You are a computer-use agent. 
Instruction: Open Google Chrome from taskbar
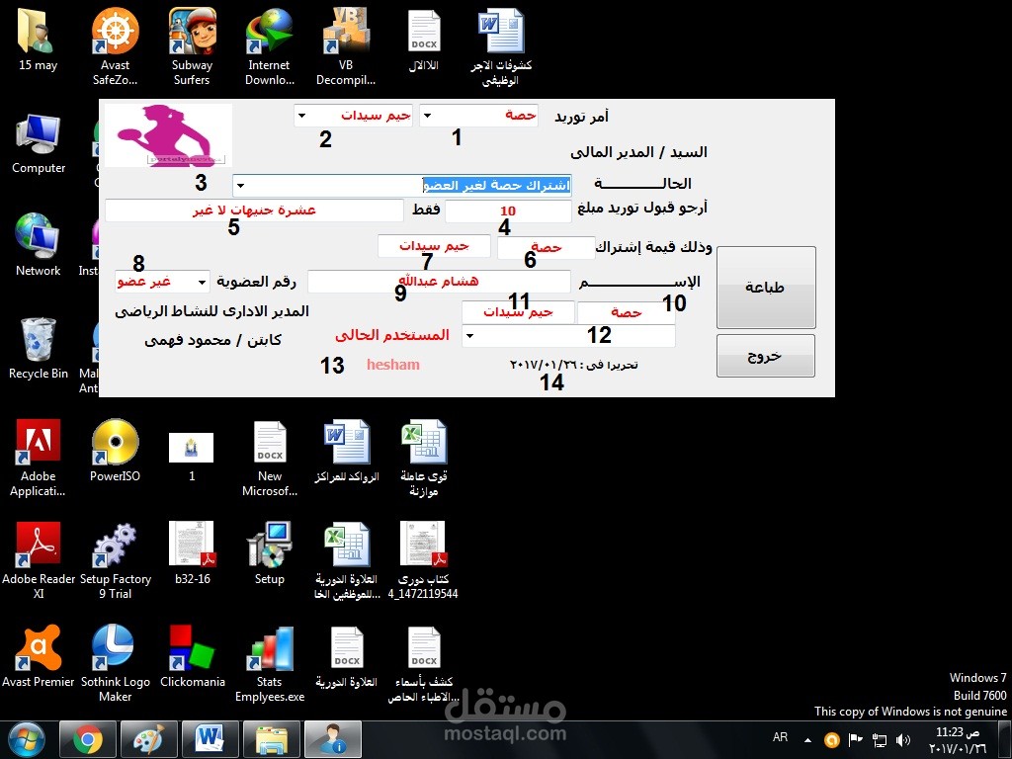pyautogui.click(x=88, y=739)
